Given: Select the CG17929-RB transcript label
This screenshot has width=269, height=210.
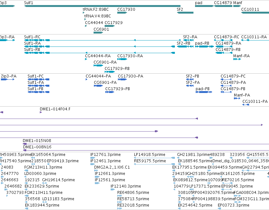Looking at the screenshot, I should (117, 69).
